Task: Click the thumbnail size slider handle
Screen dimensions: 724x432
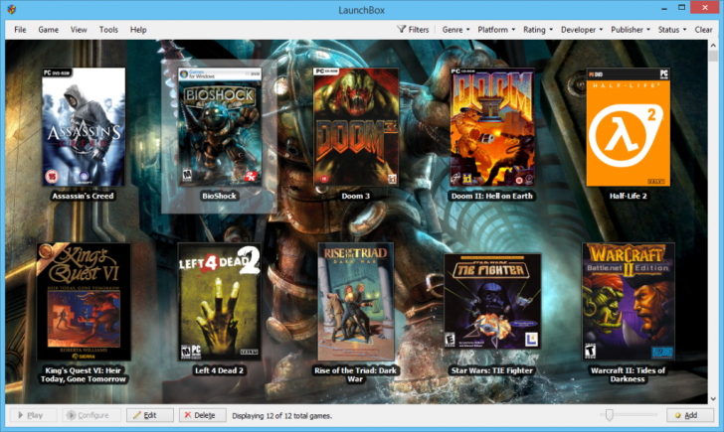Action: (x=609, y=415)
